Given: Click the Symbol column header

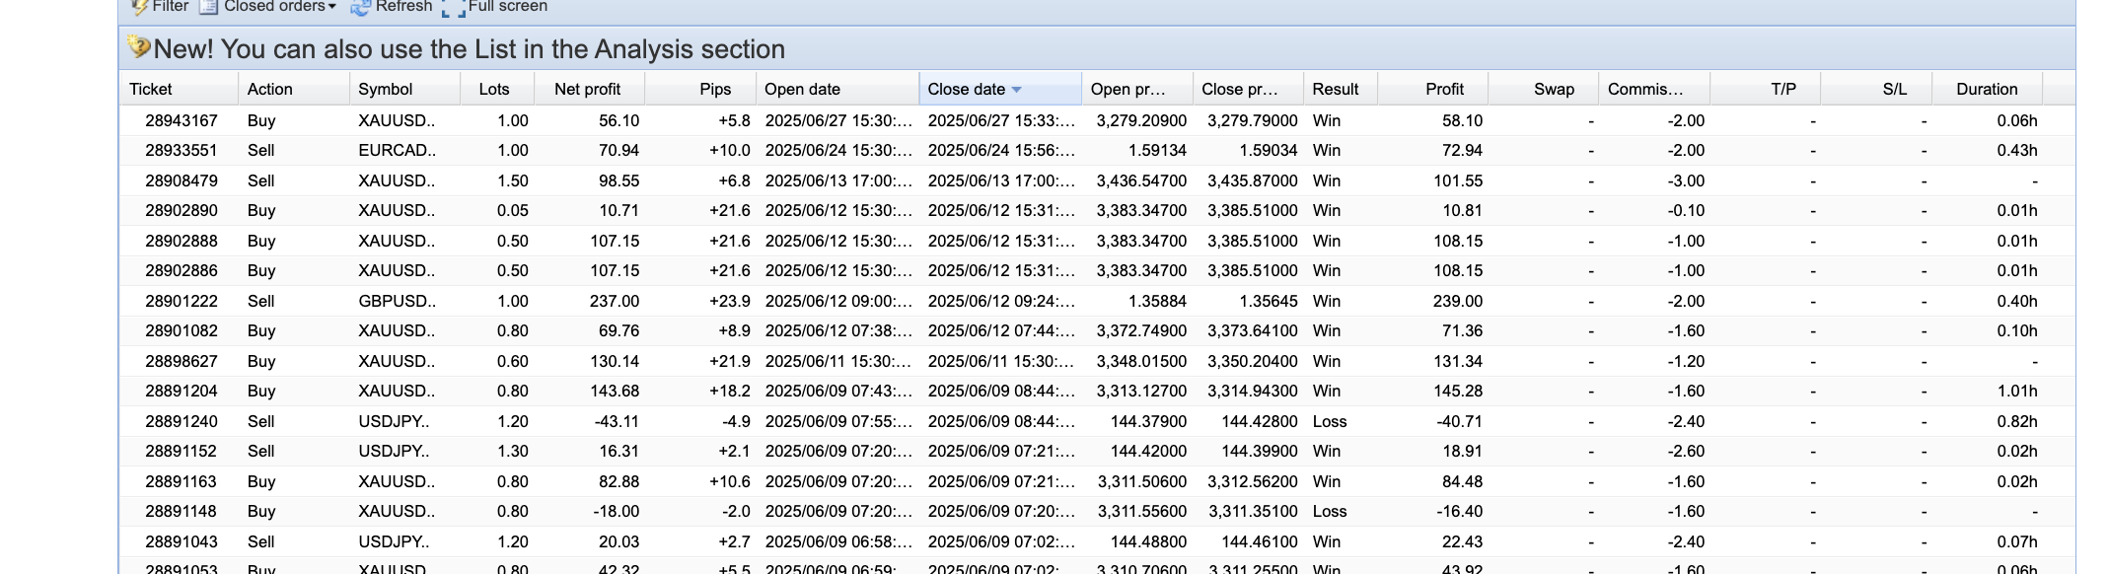Looking at the screenshot, I should [386, 89].
